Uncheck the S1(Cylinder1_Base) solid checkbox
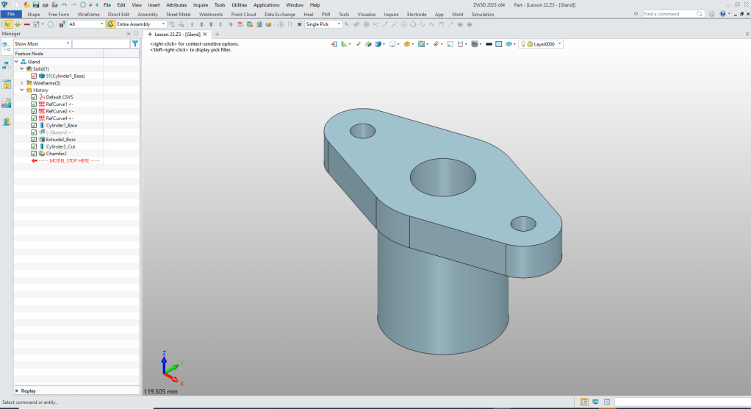This screenshot has width=751, height=409. [34, 76]
